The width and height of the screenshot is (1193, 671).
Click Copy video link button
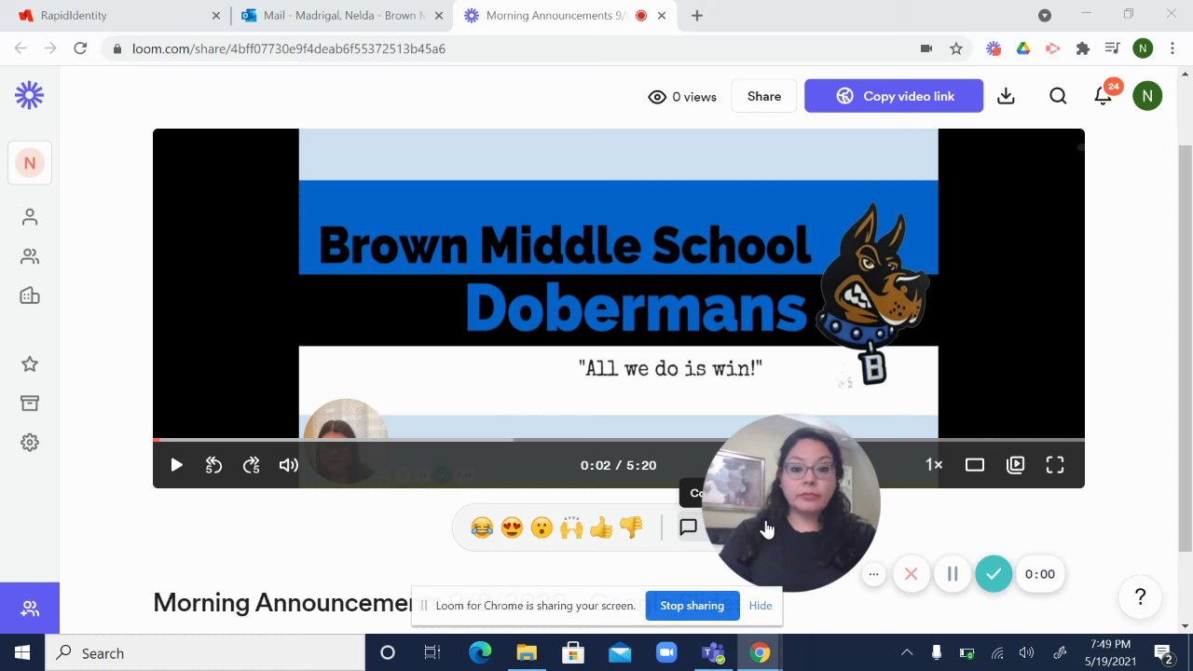pyautogui.click(x=894, y=96)
